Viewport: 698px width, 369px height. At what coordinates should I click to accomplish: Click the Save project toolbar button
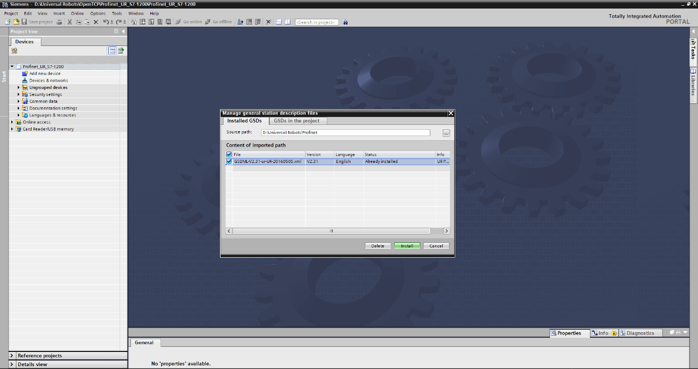(x=37, y=22)
